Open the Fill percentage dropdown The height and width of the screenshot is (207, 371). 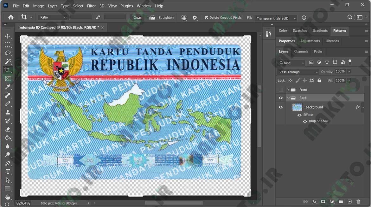click(349, 81)
